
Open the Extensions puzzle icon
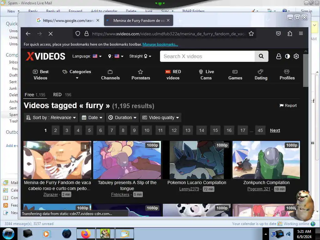tap(290, 33)
